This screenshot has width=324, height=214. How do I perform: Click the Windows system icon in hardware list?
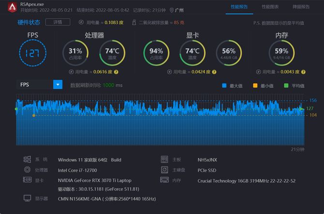pos(27,160)
